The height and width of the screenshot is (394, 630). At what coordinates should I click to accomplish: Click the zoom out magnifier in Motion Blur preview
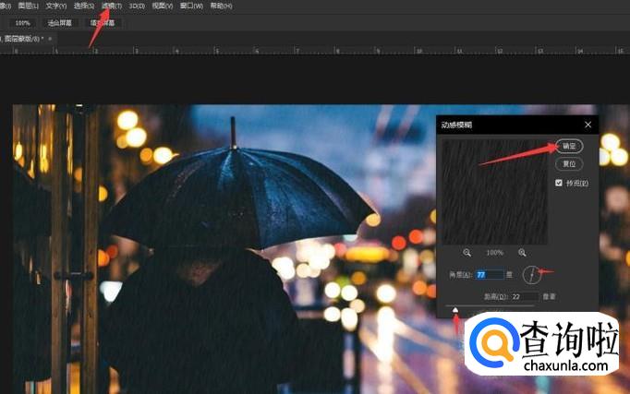tap(467, 252)
